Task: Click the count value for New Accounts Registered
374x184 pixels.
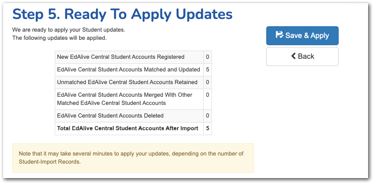Action: (x=207, y=57)
